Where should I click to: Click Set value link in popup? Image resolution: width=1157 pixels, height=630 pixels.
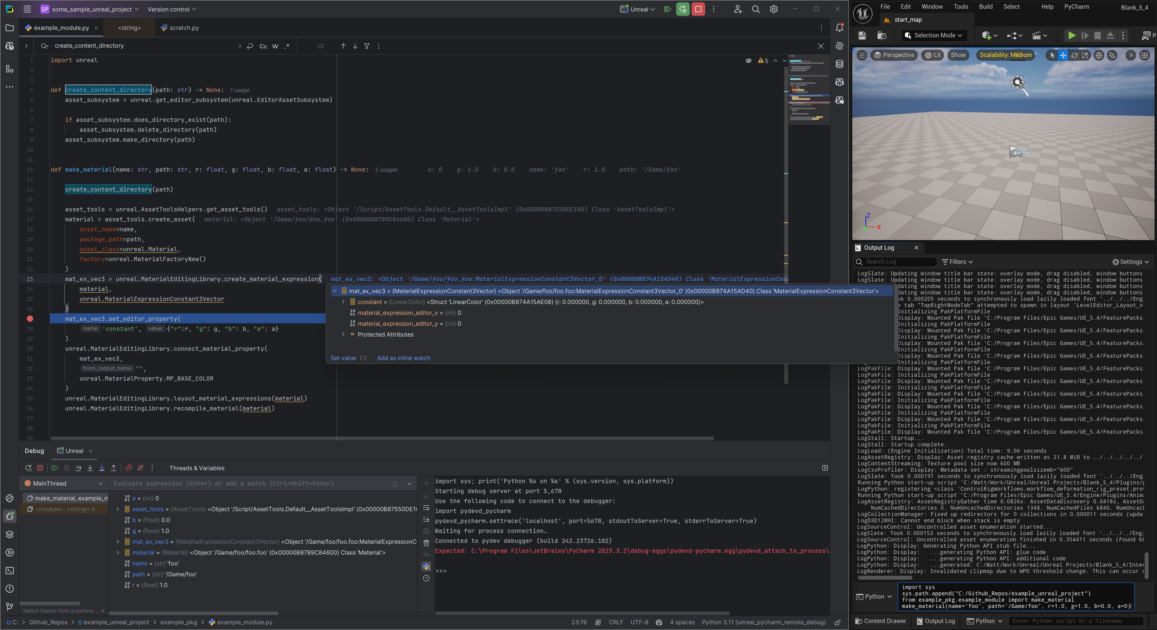point(343,358)
